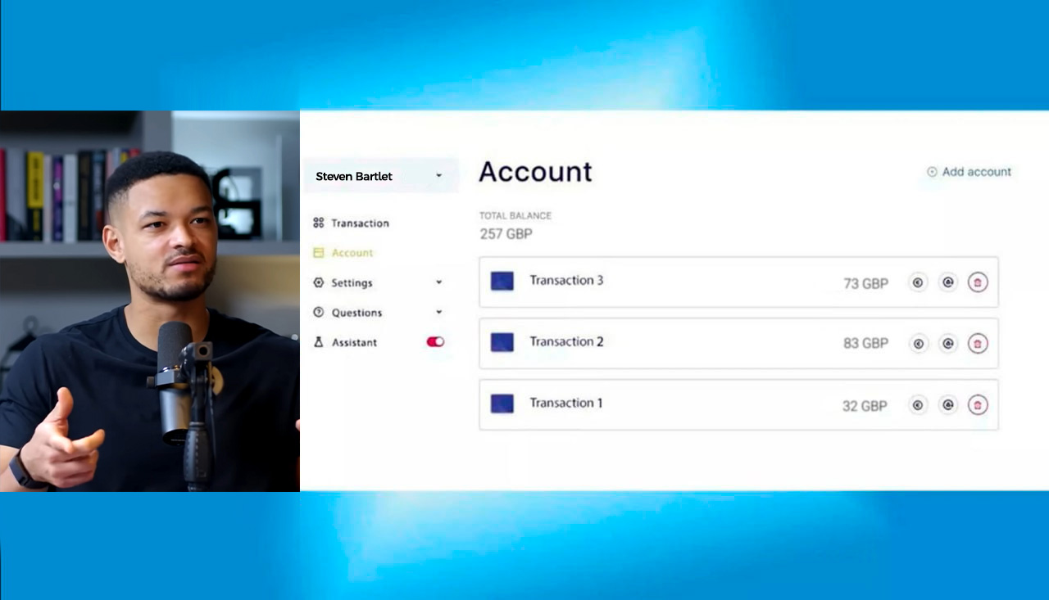Click the presenter video thumbnail on the left
The width and height of the screenshot is (1049, 600).
[x=150, y=301]
